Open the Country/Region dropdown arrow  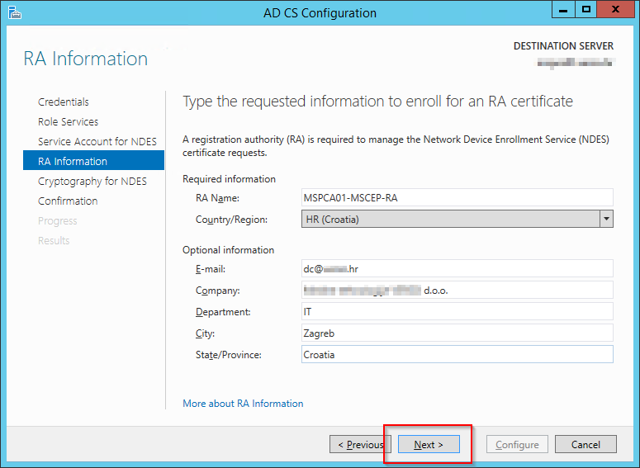tap(606, 219)
